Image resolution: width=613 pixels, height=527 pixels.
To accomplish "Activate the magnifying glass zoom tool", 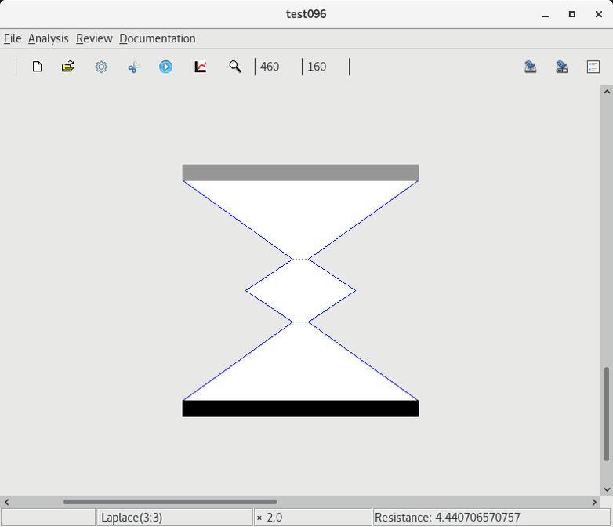I will pyautogui.click(x=234, y=67).
